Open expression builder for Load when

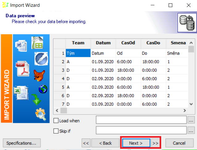click(x=191, y=120)
